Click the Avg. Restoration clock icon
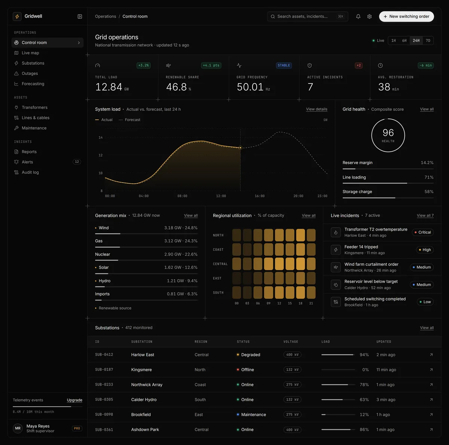Viewport: 449px width, 445px height. tap(381, 65)
